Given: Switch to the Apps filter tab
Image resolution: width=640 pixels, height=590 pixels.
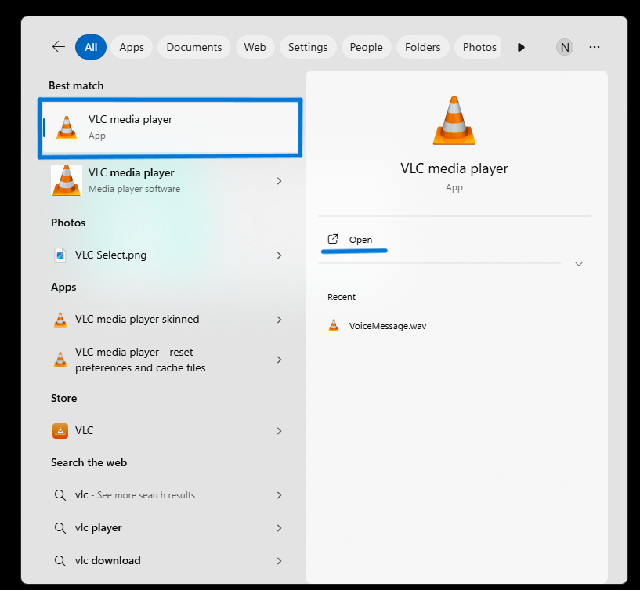Looking at the screenshot, I should tap(132, 47).
